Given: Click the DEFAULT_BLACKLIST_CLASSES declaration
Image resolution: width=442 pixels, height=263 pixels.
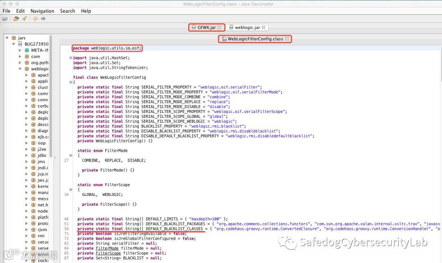Looking at the screenshot, I should pyautogui.click(x=174, y=229).
